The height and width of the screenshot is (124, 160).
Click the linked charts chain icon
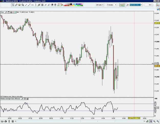pyautogui.click(x=9, y=121)
